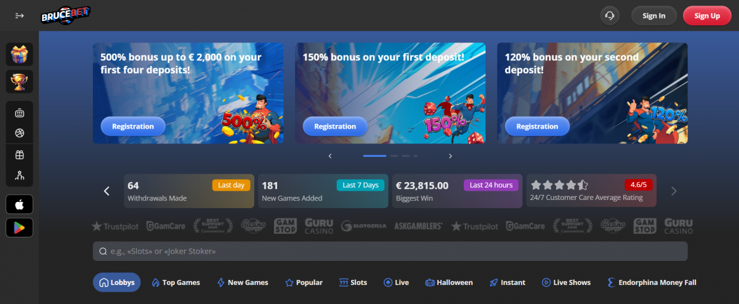This screenshot has height=304, width=739.
Task: Show previous promo banner with left arrow
Action: [x=330, y=156]
